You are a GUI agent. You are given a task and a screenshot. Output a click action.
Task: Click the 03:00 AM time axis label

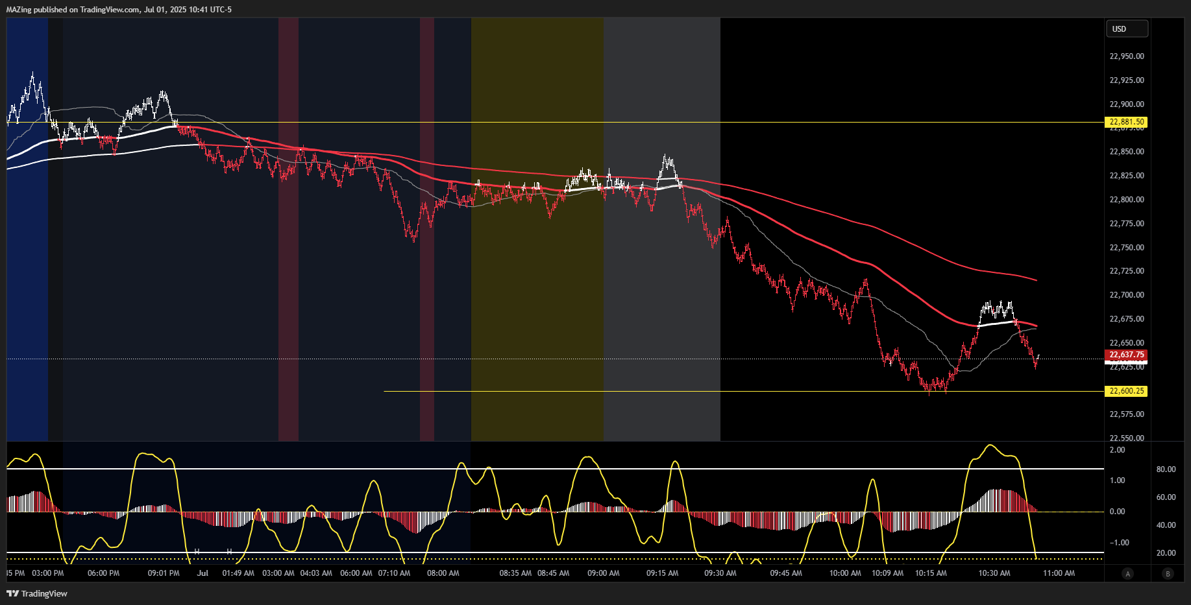tap(278, 573)
